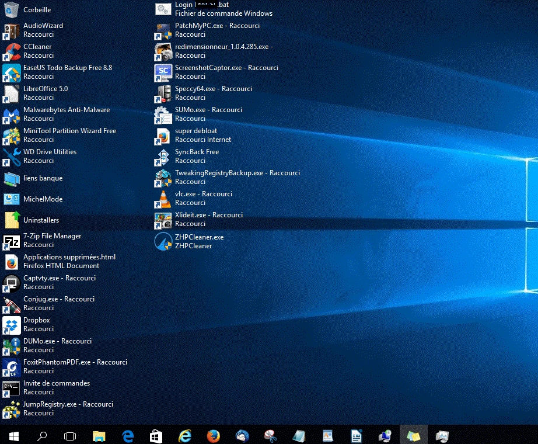Click the 'Corbeille' label text
The height and width of the screenshot is (444, 538).
[x=37, y=10]
